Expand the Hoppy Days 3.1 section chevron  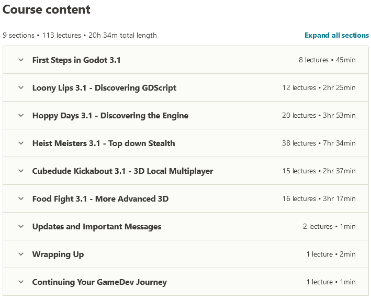coord(21,115)
